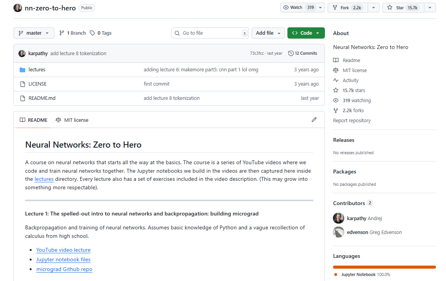446x281 pixels.
Task: Expand the green Code dropdown
Action: pyautogui.click(x=306, y=33)
